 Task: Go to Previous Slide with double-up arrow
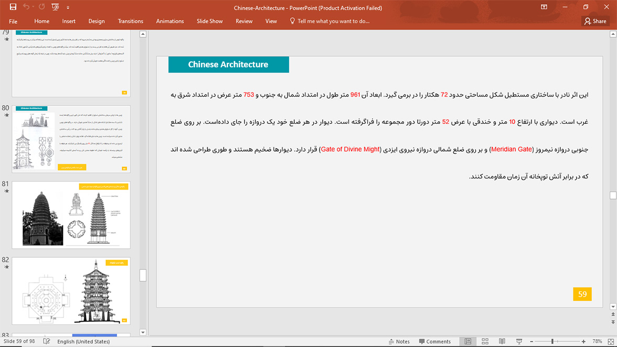point(613,314)
